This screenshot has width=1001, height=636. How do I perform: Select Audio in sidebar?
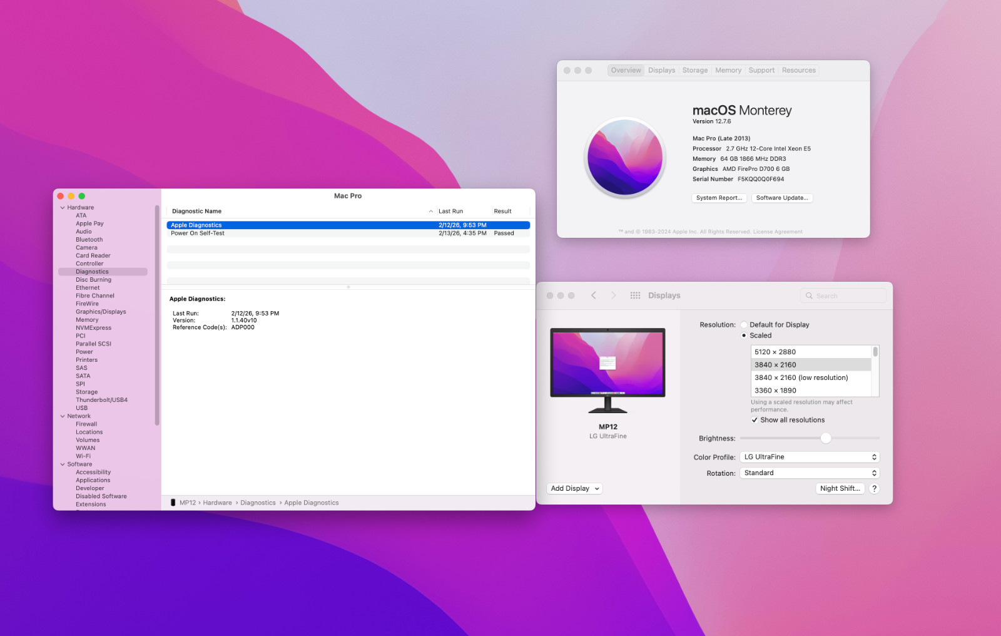coord(84,232)
